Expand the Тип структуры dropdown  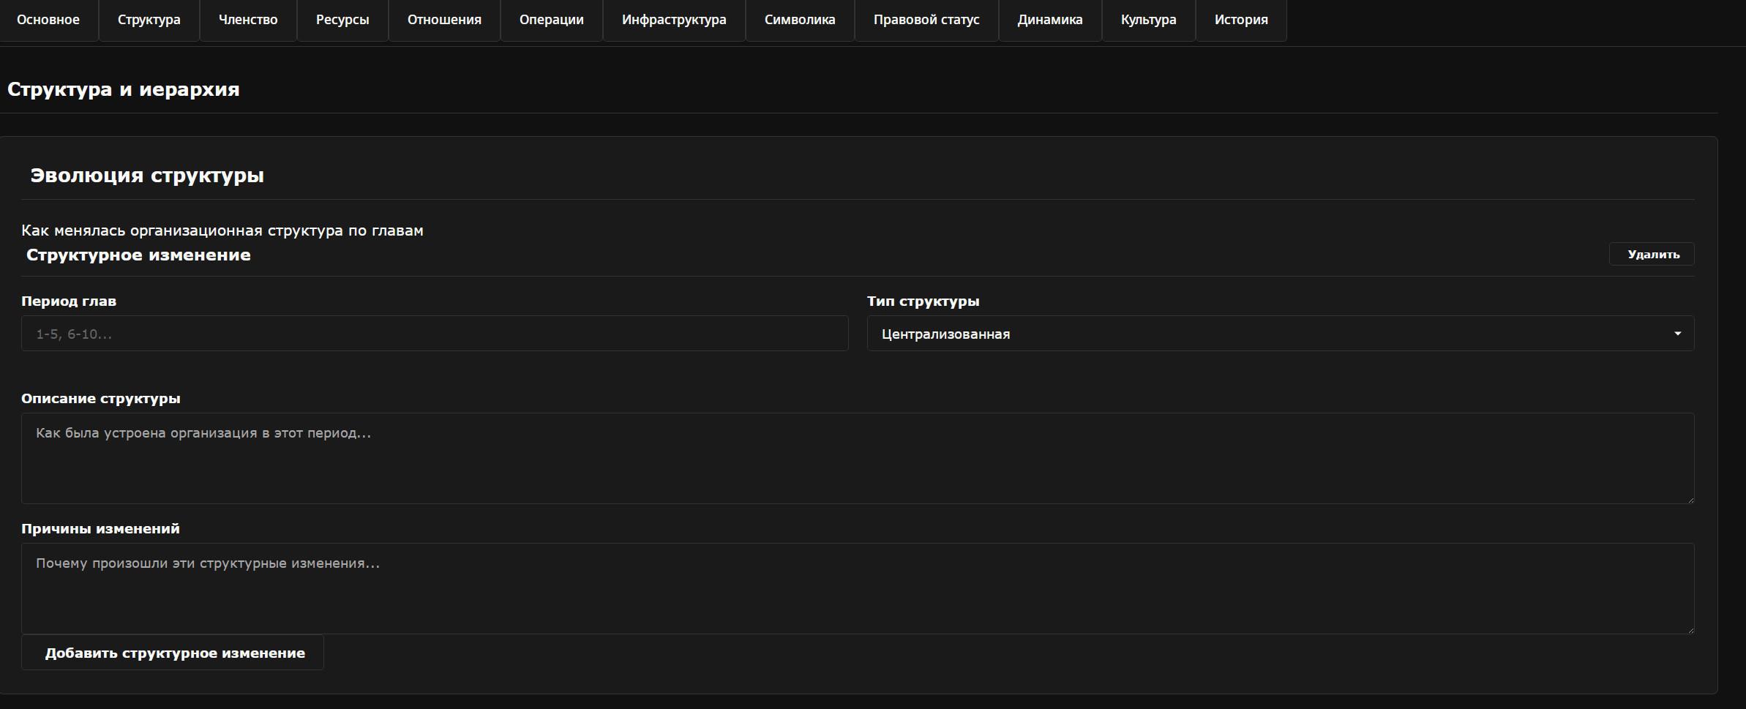pyautogui.click(x=1281, y=334)
